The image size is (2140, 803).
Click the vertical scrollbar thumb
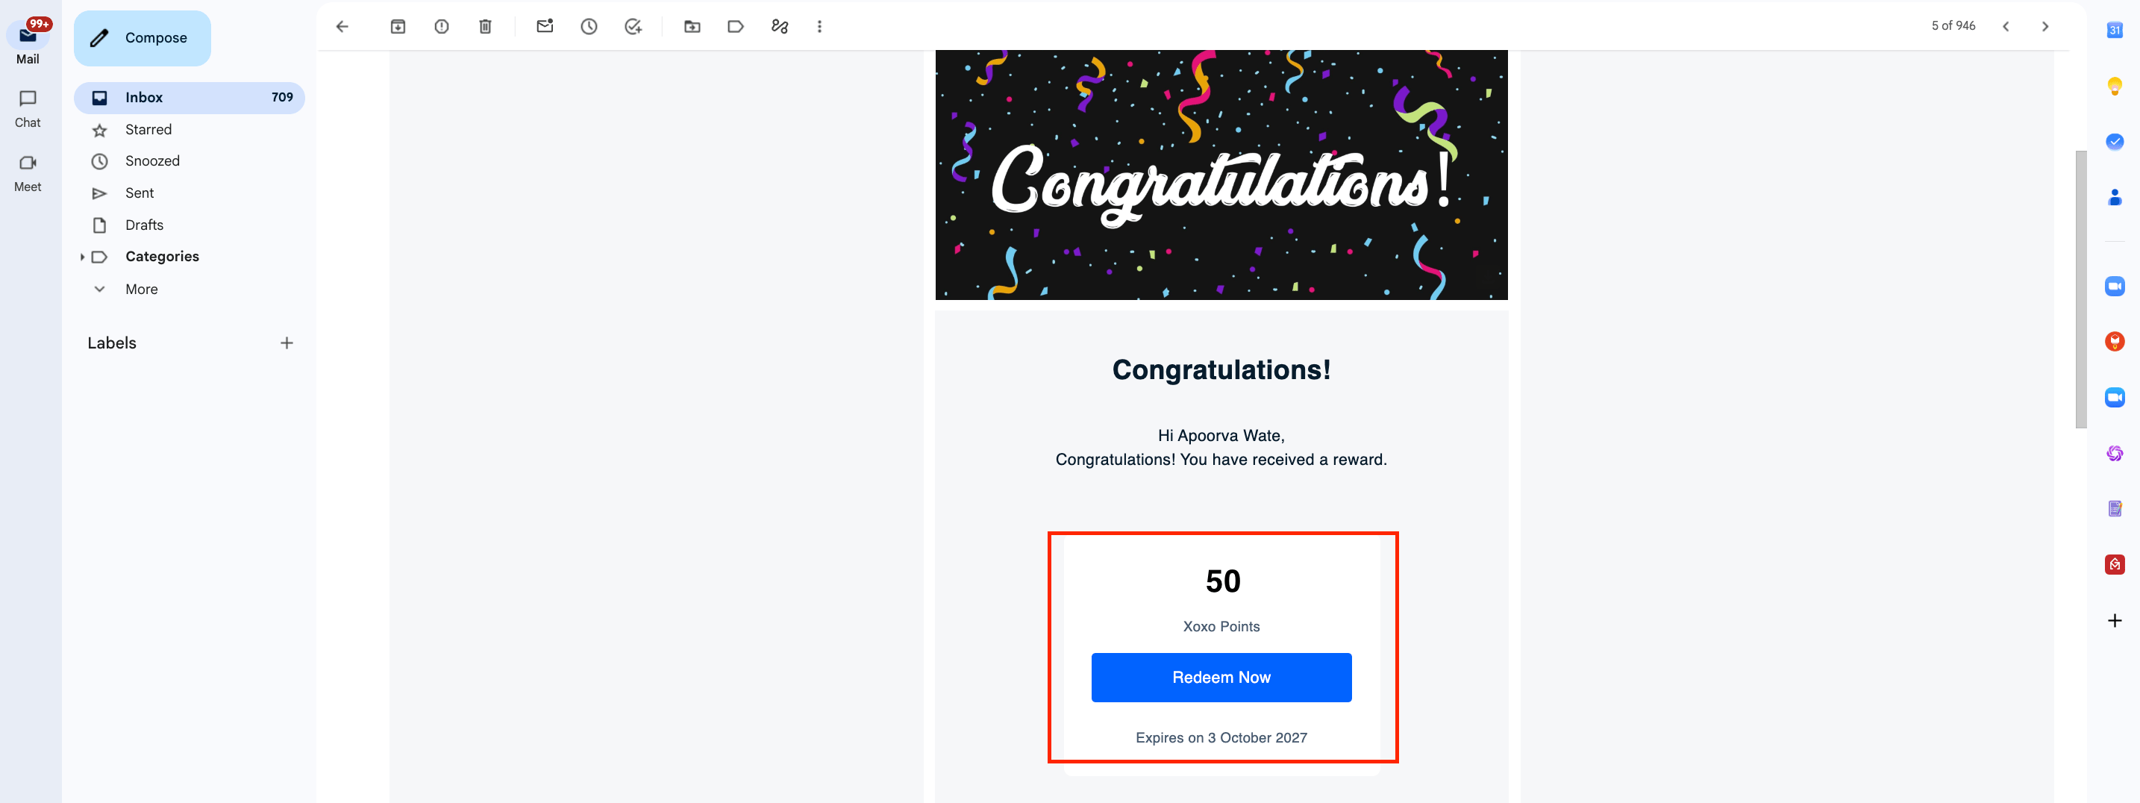tap(2080, 290)
